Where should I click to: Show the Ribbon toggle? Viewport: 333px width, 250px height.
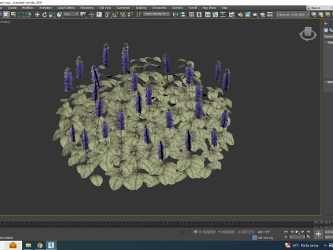pyautogui.click(x=207, y=15)
